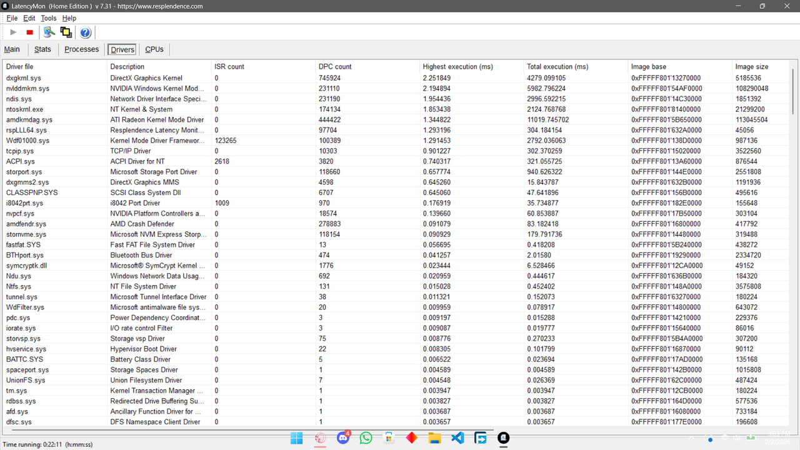The width and height of the screenshot is (800, 450).
Task: Select the storport.sys driver row
Action: point(396,172)
